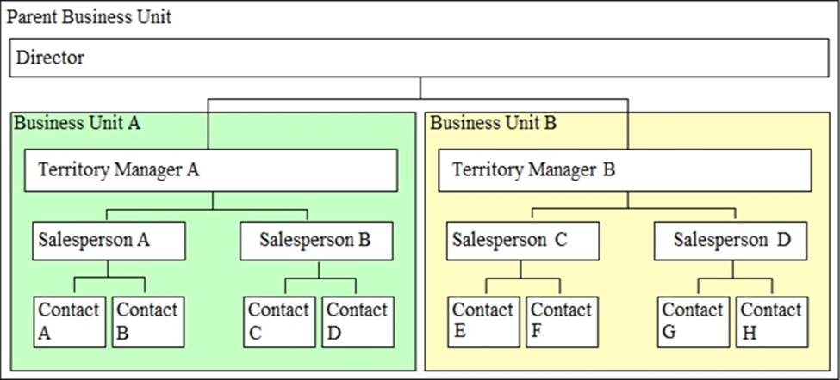Select the Salesperson C node

(x=522, y=241)
